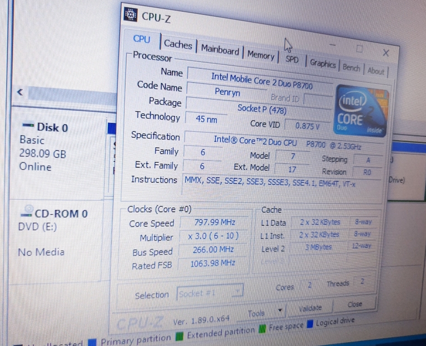Open the Mainboard tab
The height and width of the screenshot is (346, 426).
click(220, 50)
